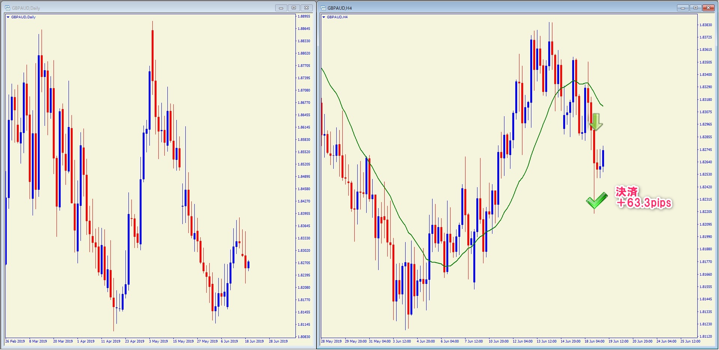Click the 28 May 2019 date label on H4 chart
Screen dimensions: 719x350
[331, 341]
